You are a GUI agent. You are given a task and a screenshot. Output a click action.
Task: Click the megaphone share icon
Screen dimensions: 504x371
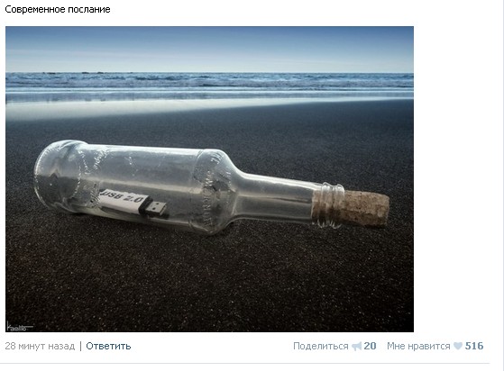tap(356, 347)
